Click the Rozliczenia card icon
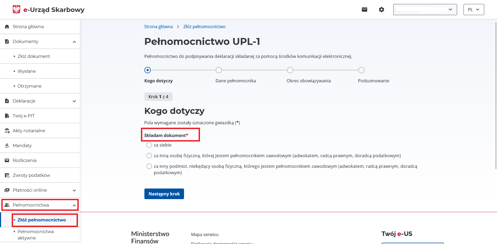 point(7,160)
